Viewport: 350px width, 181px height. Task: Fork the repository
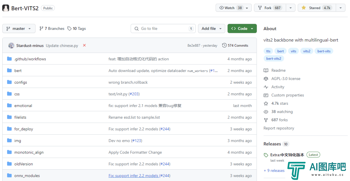pos(270,8)
